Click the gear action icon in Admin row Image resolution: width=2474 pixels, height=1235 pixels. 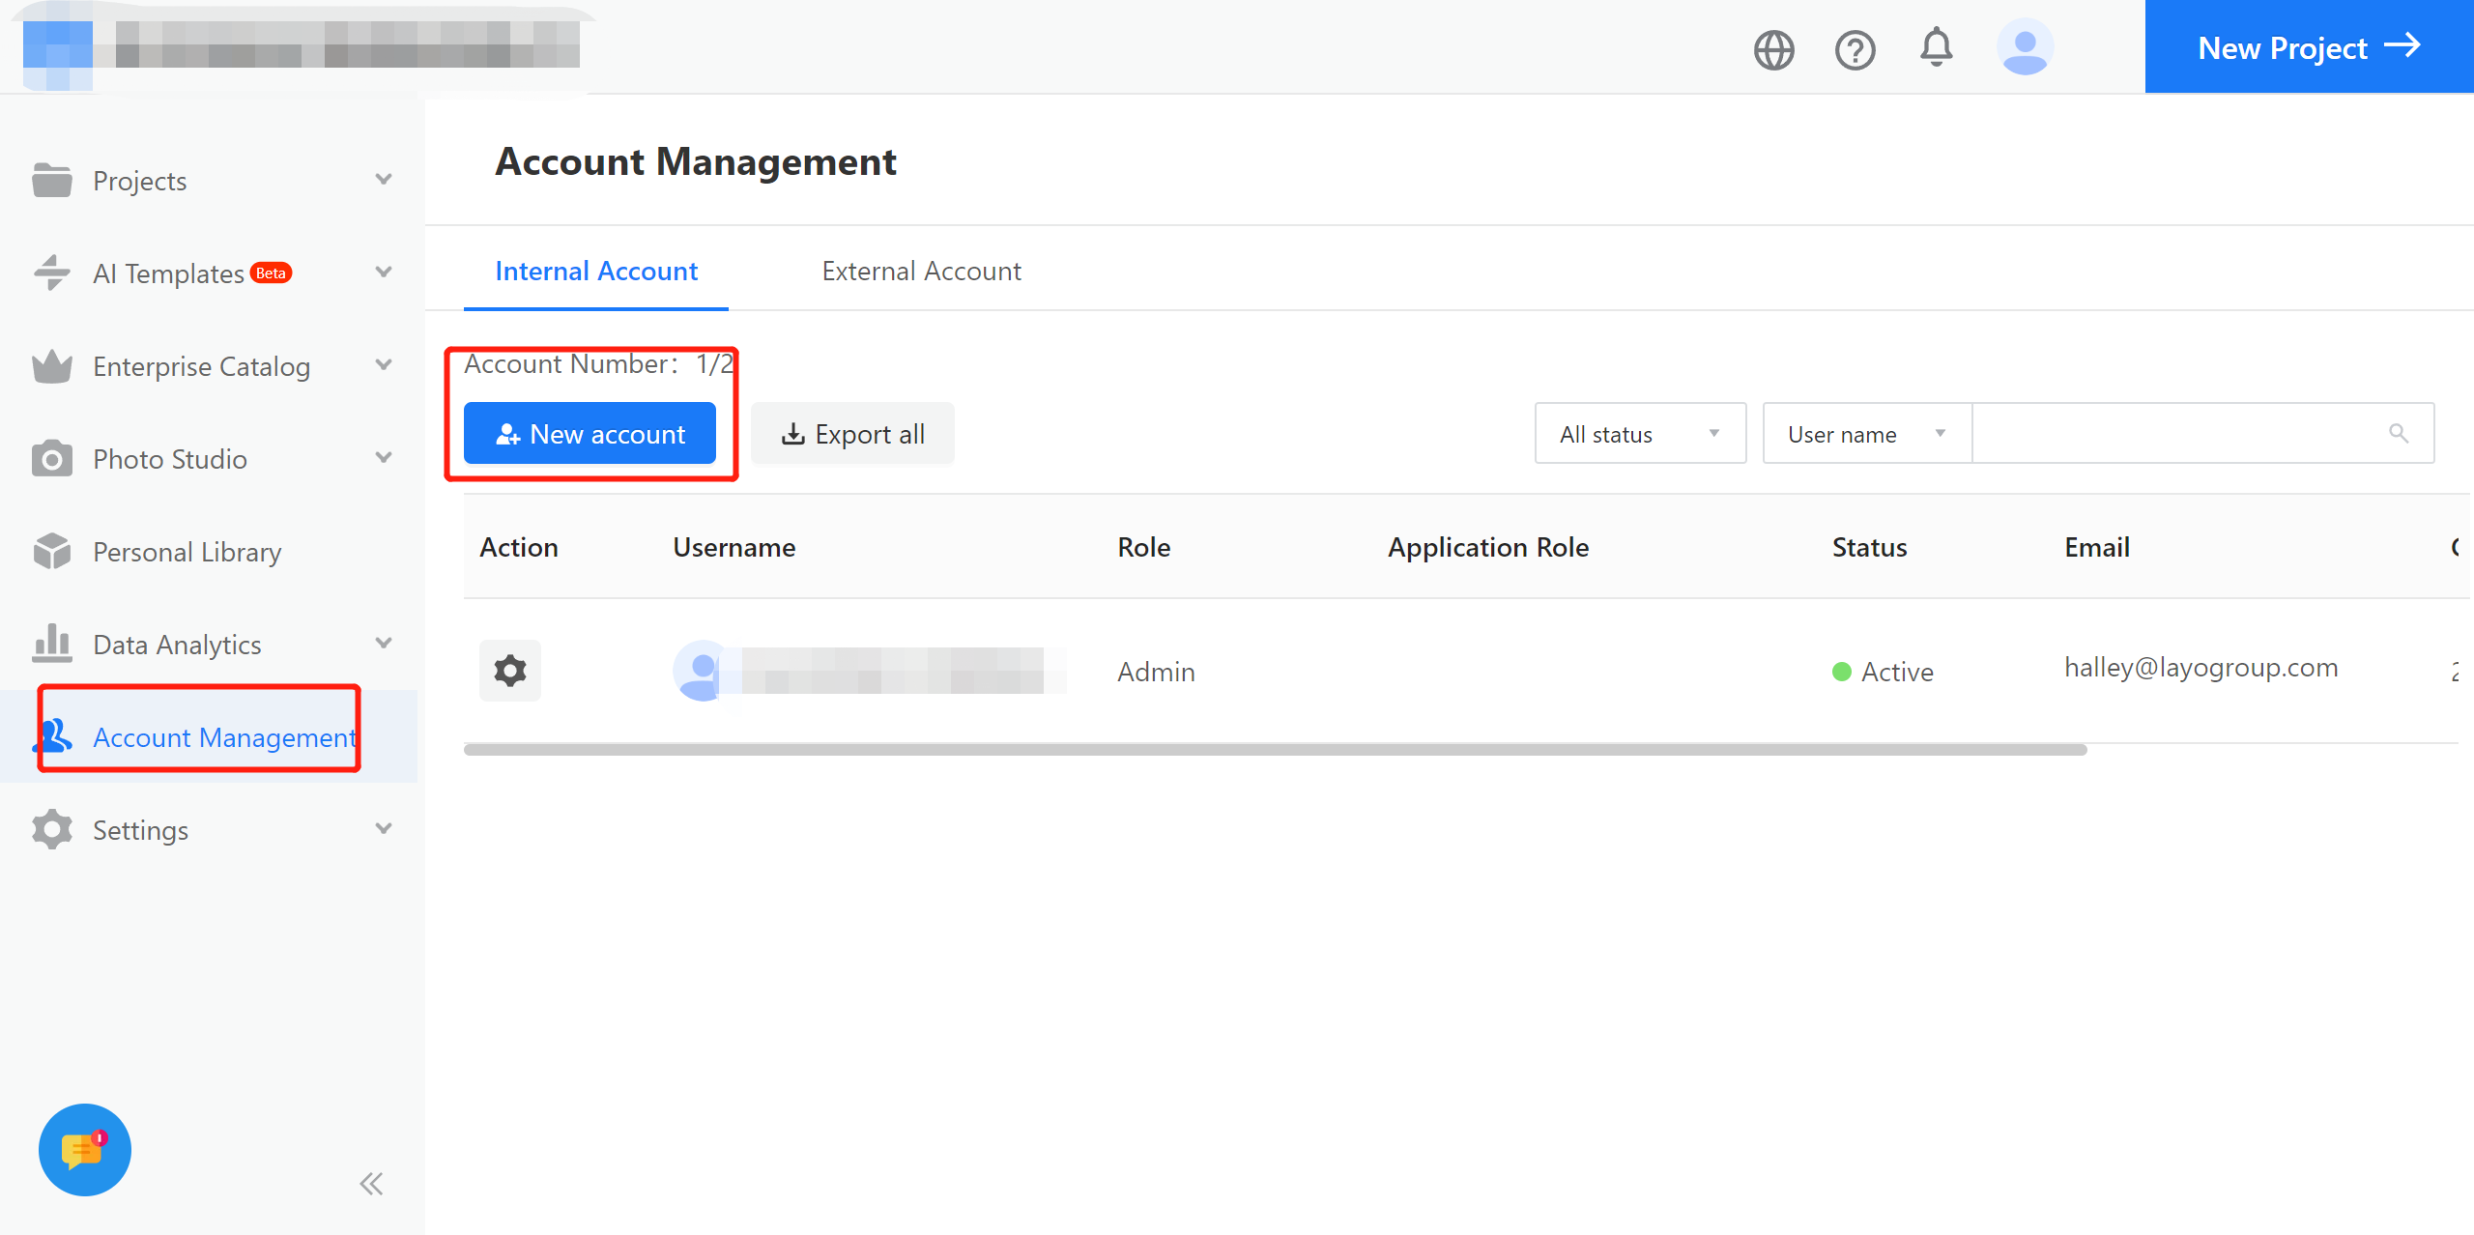tap(510, 671)
